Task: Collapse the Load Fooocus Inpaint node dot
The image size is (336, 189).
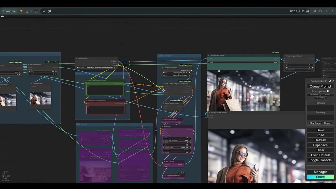Action: pyautogui.click(x=163, y=67)
